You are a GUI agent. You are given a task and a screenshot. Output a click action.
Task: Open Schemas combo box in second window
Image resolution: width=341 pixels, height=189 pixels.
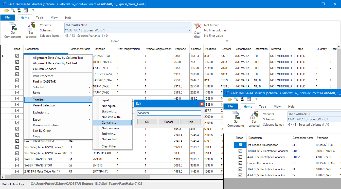[x=314, y=119]
